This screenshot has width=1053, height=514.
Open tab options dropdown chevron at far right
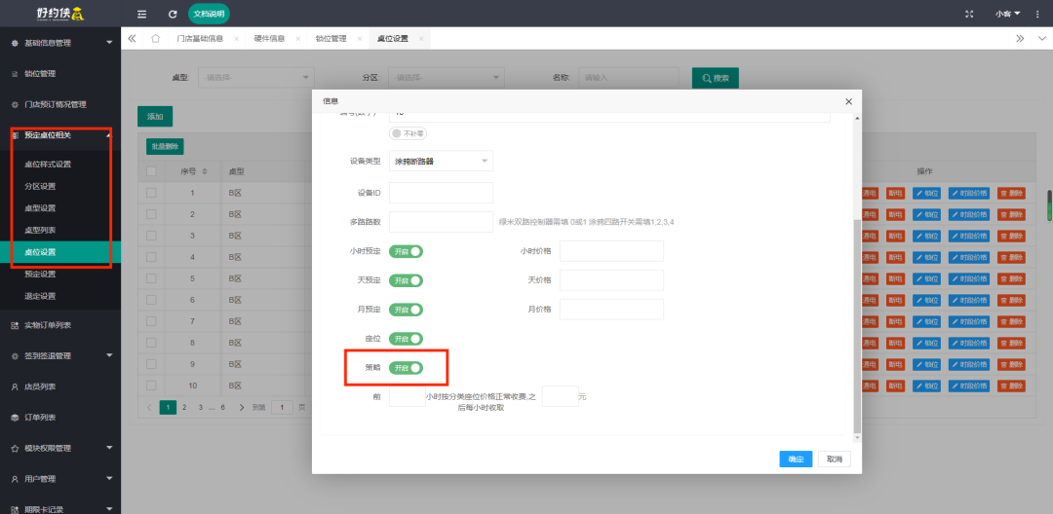coord(1042,38)
